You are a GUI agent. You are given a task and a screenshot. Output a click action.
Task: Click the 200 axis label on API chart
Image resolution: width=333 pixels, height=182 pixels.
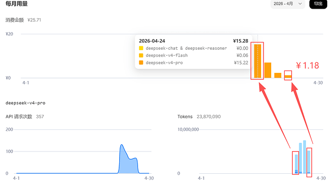tap(9, 129)
